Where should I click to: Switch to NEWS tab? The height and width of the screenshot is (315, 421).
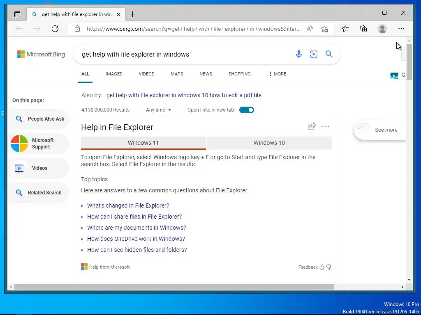(206, 74)
